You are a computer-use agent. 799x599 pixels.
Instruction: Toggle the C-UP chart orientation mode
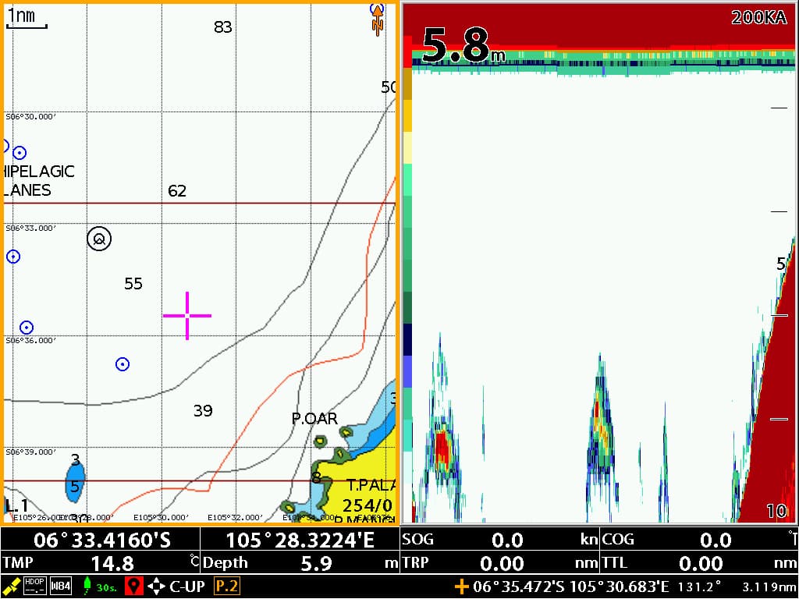[x=189, y=587]
